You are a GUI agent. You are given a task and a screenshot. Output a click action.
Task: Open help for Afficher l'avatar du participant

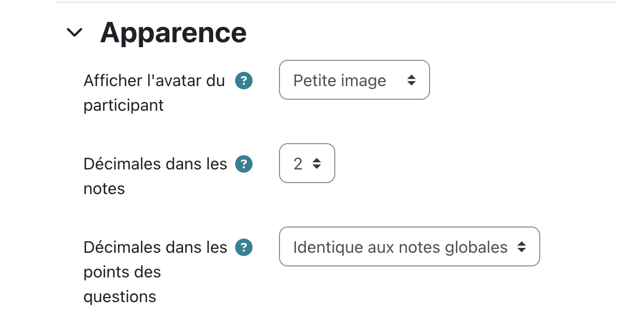[244, 81]
